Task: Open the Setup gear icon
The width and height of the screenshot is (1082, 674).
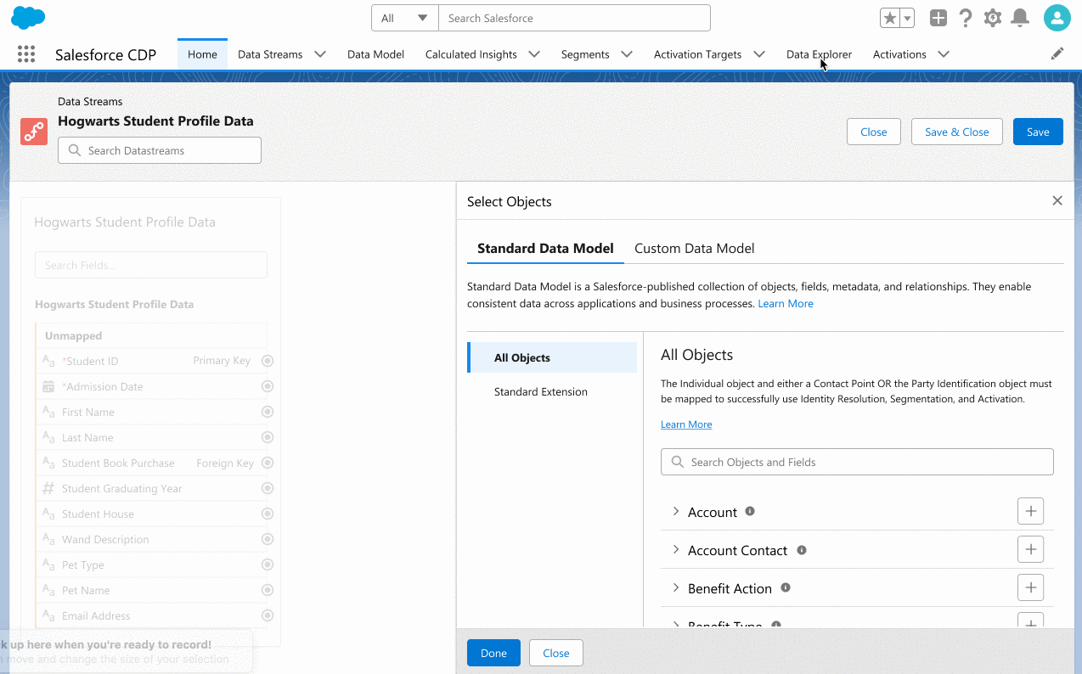Action: click(992, 18)
